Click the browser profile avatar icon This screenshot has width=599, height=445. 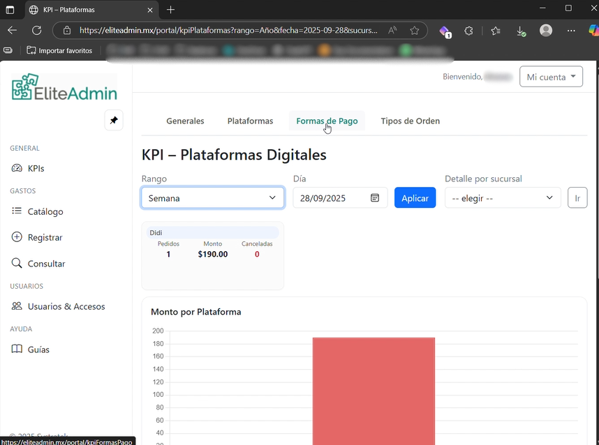[546, 31]
